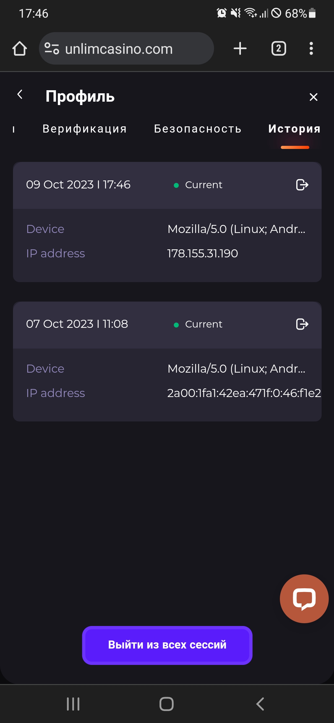Tap the Android home navigation button
This screenshot has height=723, width=334.
(x=167, y=704)
